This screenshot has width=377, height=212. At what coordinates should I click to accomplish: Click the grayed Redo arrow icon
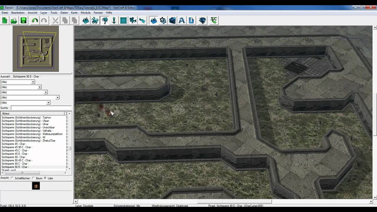[x=44, y=20]
